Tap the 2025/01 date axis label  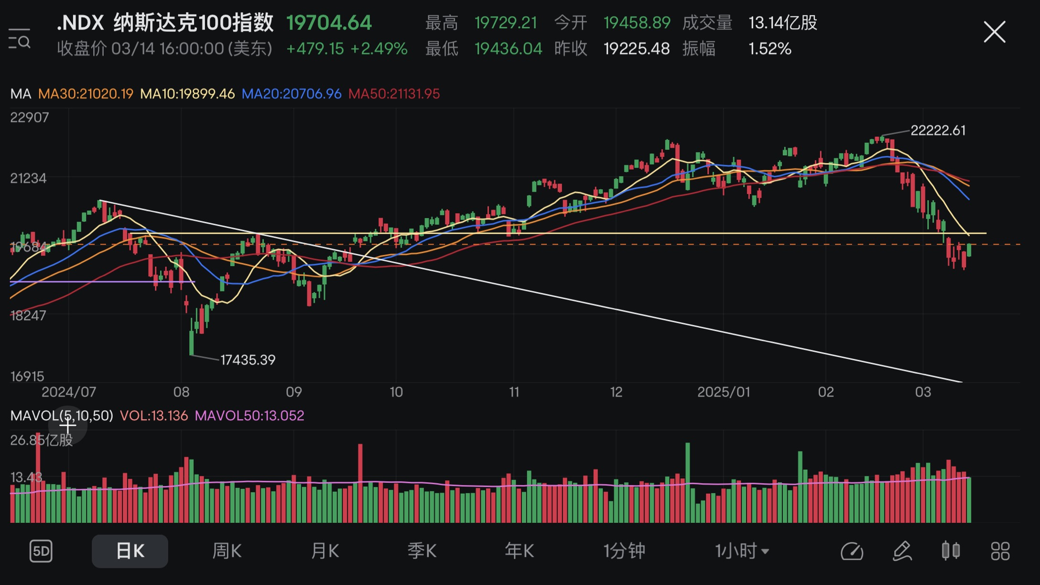[x=724, y=392]
